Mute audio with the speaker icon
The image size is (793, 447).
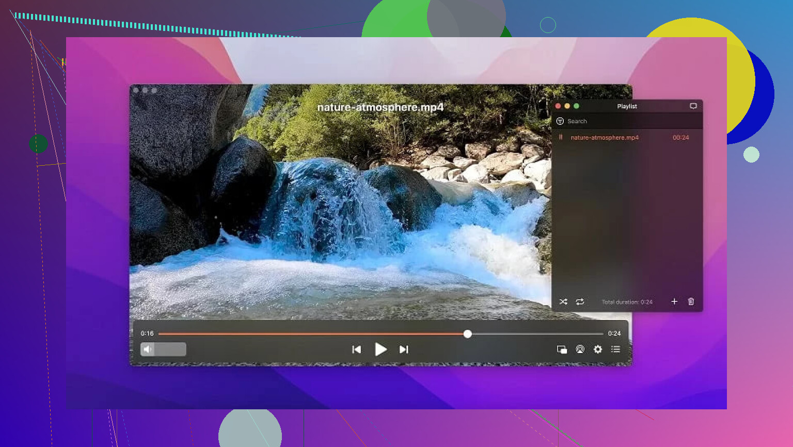coord(148,349)
